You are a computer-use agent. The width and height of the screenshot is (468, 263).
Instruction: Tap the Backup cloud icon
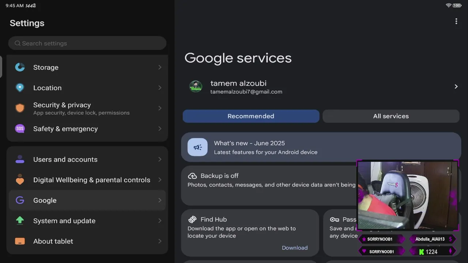(x=192, y=176)
